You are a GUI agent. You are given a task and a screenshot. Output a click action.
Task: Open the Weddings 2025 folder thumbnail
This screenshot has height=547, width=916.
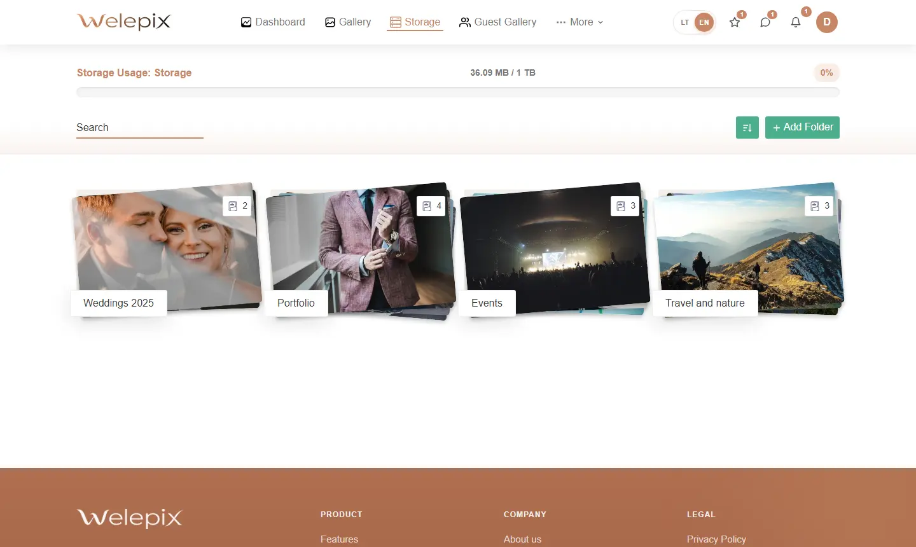coord(167,248)
